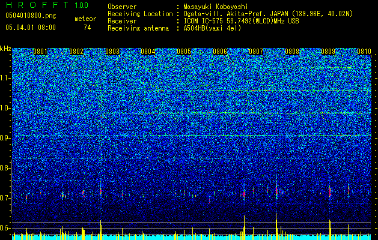Select Ogata-vill. Akita-Pref. JAPAN location text
The height and width of the screenshot is (240, 378).
[268, 14]
